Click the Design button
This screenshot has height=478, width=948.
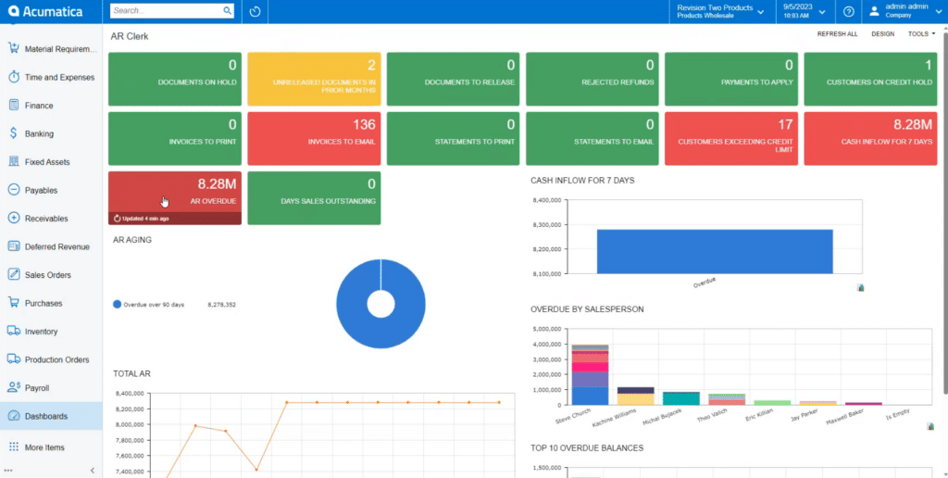click(x=882, y=34)
